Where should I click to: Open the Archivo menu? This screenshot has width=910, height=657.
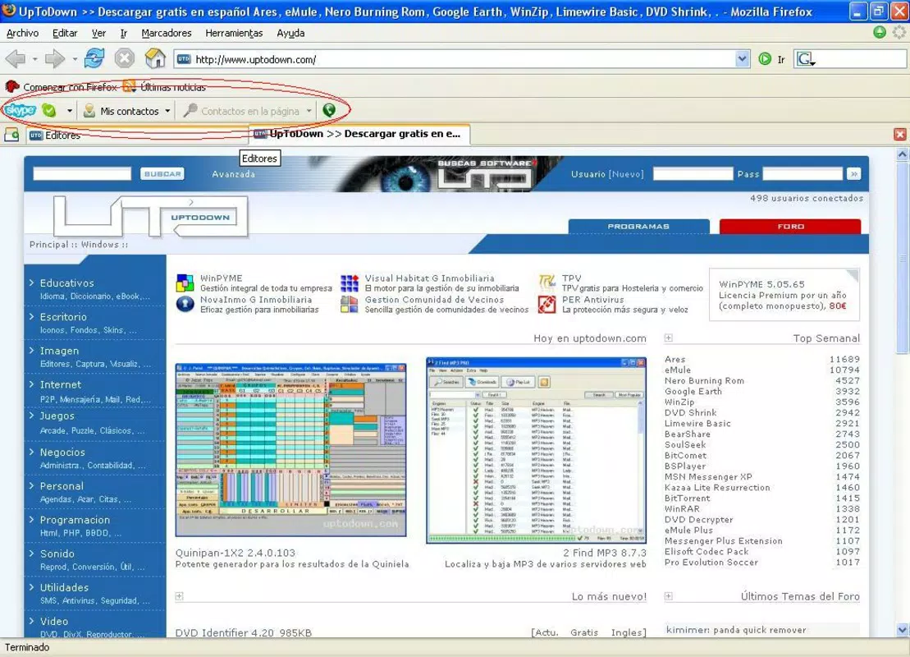(23, 33)
